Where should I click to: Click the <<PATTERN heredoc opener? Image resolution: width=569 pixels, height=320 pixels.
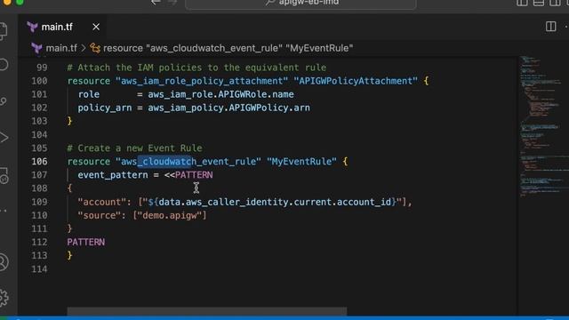coord(188,175)
